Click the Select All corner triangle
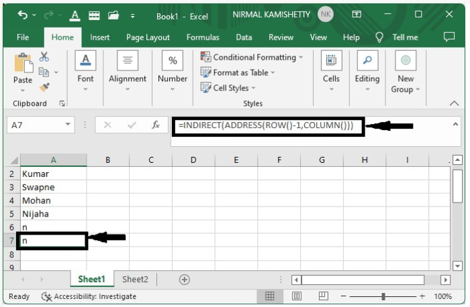 point(14,160)
